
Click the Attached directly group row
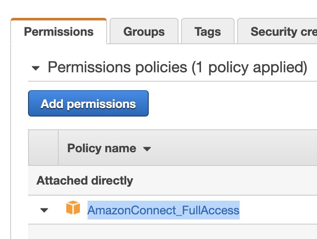(x=173, y=180)
